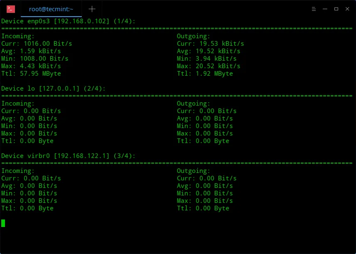This screenshot has height=254, width=356.
Task: Click the Max 4.43 kBit/s line
Action: pos(31,66)
